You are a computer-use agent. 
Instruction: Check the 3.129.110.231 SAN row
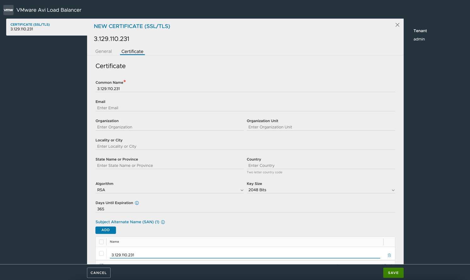tap(101, 253)
